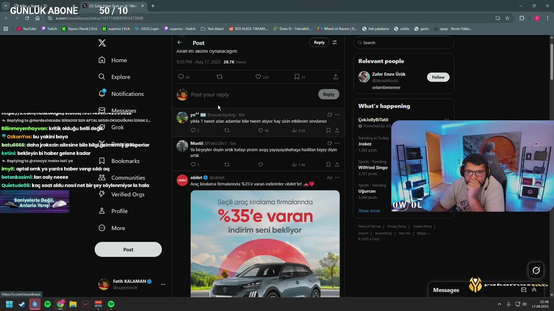The width and height of the screenshot is (554, 311).
Task: Open Yayıncı Paneli | Kick bookmark
Action: 80,29
